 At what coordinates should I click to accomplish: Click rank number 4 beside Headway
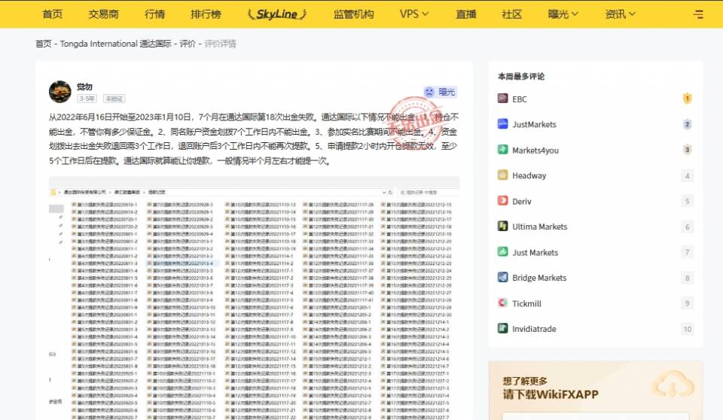[687, 175]
